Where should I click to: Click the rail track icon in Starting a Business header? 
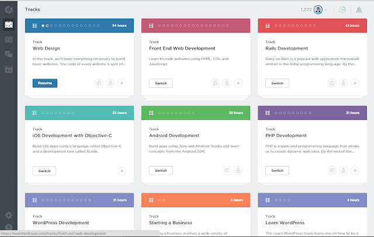pos(151,200)
